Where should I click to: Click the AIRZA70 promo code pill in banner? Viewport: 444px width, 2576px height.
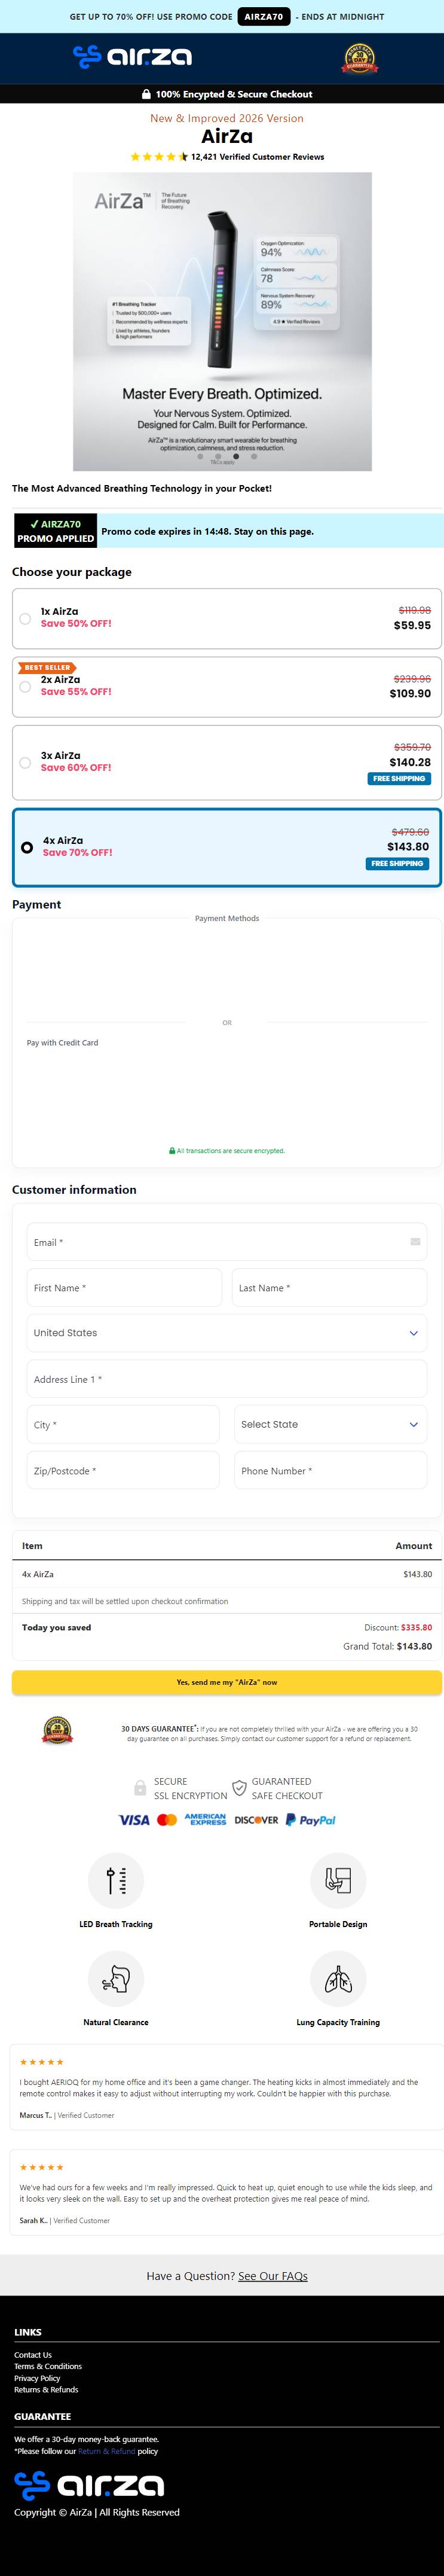pos(264,17)
